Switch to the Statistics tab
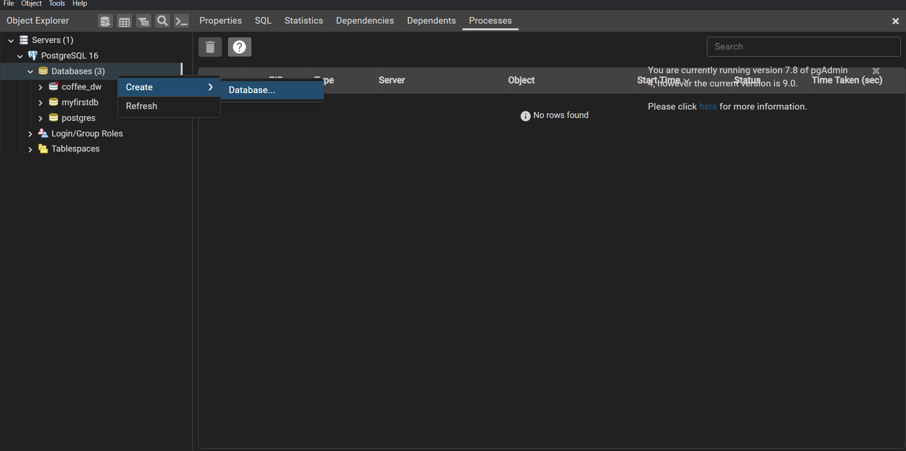 [304, 21]
